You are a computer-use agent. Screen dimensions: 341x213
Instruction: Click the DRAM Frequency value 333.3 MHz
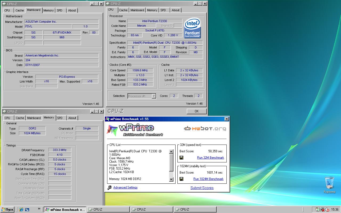pyautogui.click(x=60, y=150)
